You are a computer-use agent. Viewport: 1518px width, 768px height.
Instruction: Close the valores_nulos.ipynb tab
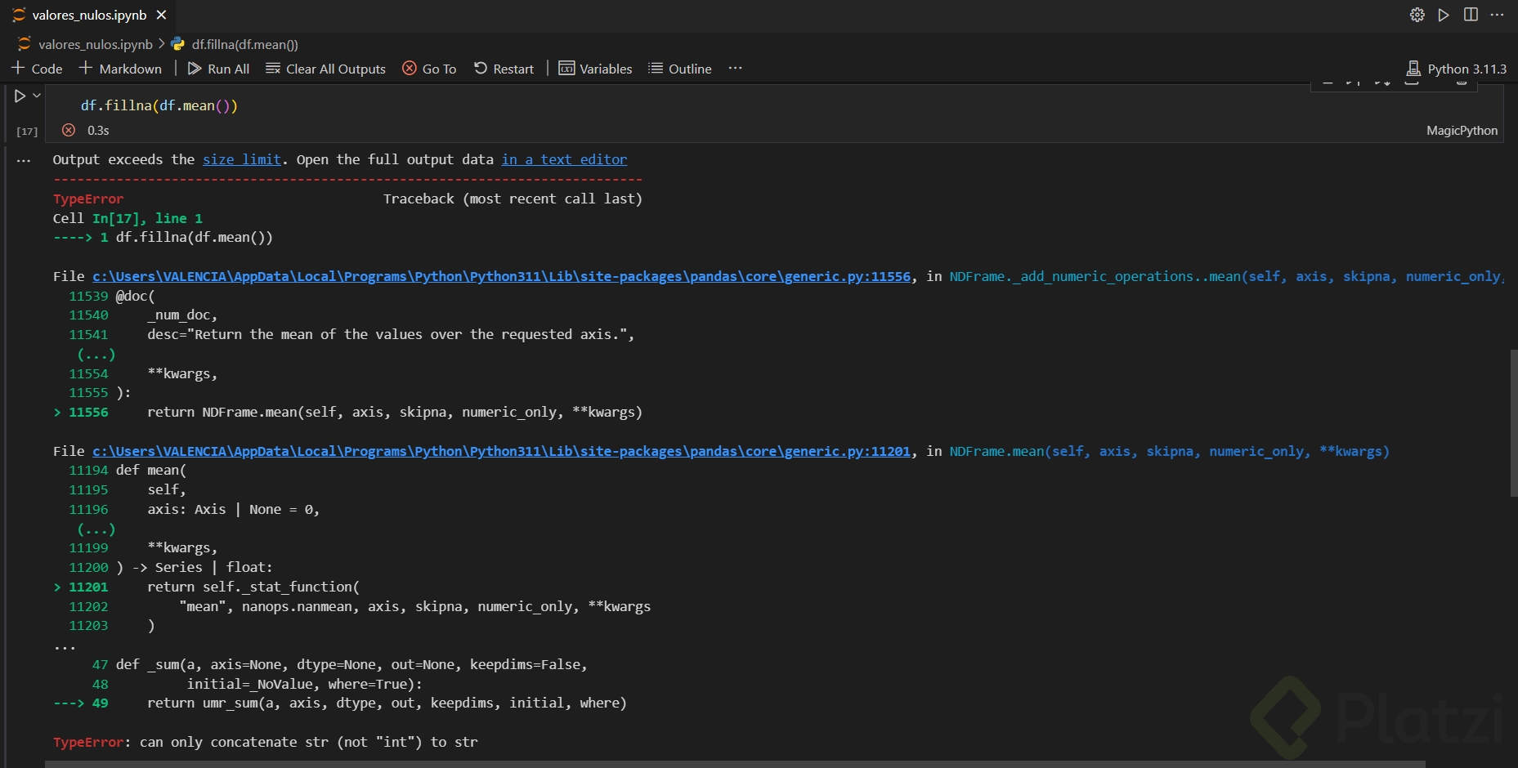pos(162,15)
